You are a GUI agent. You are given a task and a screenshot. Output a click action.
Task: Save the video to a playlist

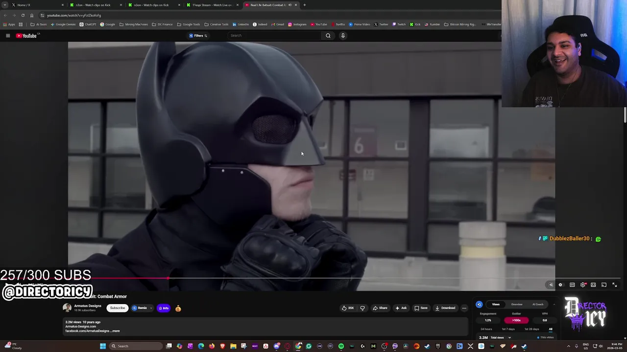421,308
